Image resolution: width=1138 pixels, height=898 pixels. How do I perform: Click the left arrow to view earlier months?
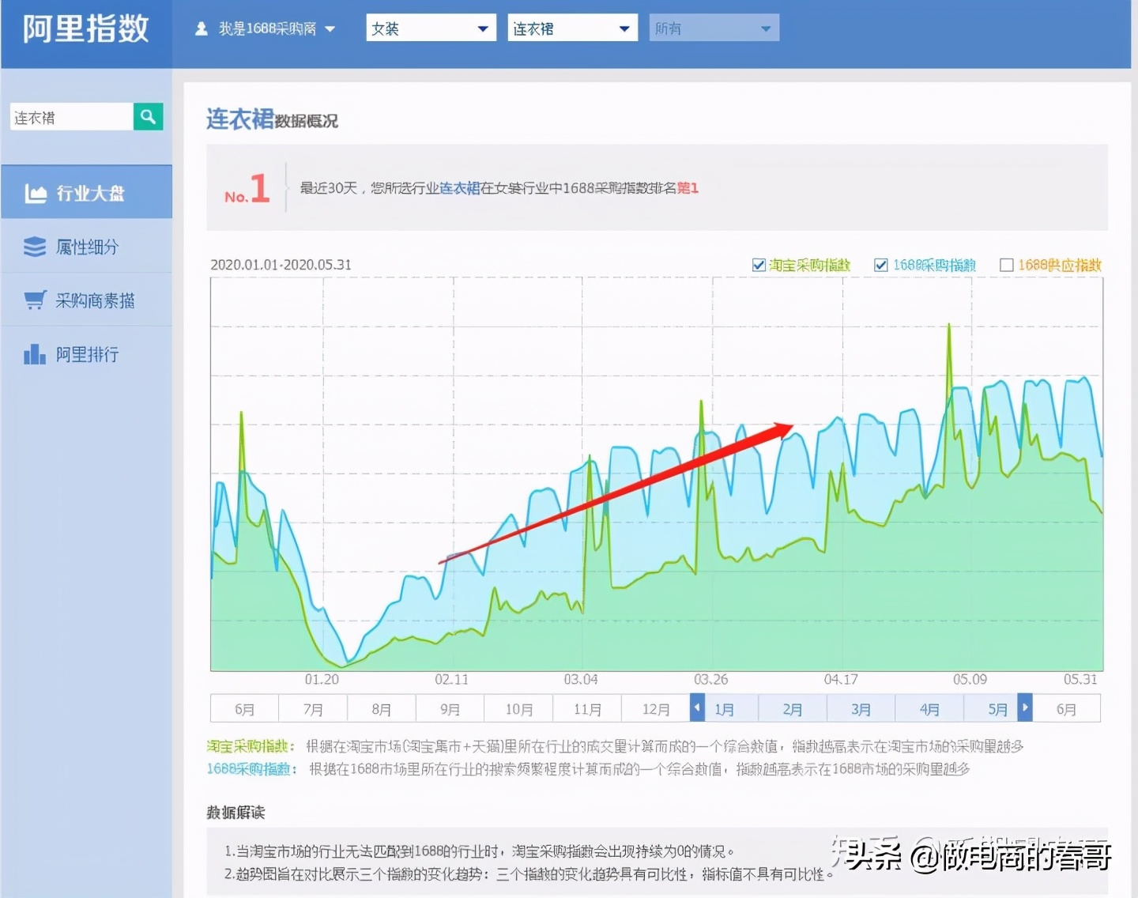pyautogui.click(x=696, y=707)
